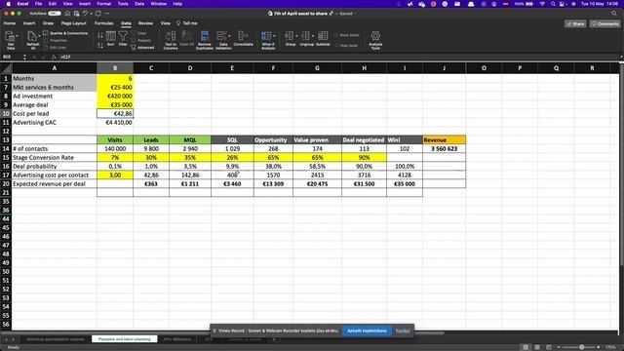Open the Formulas ribbon tab
Viewport: 624px width, 351px height.
(104, 23)
